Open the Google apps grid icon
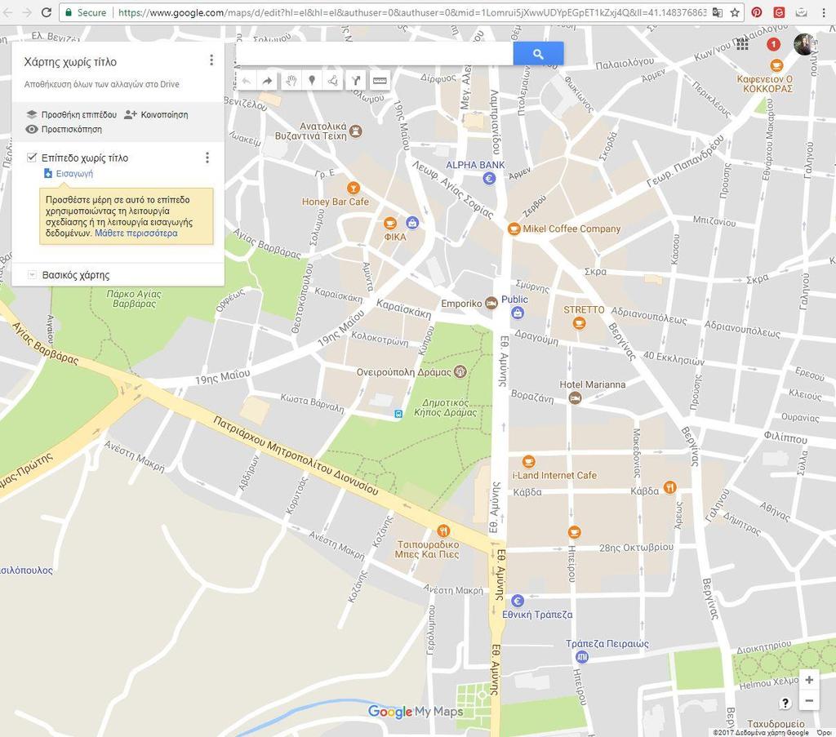The height and width of the screenshot is (737, 836). (742, 44)
